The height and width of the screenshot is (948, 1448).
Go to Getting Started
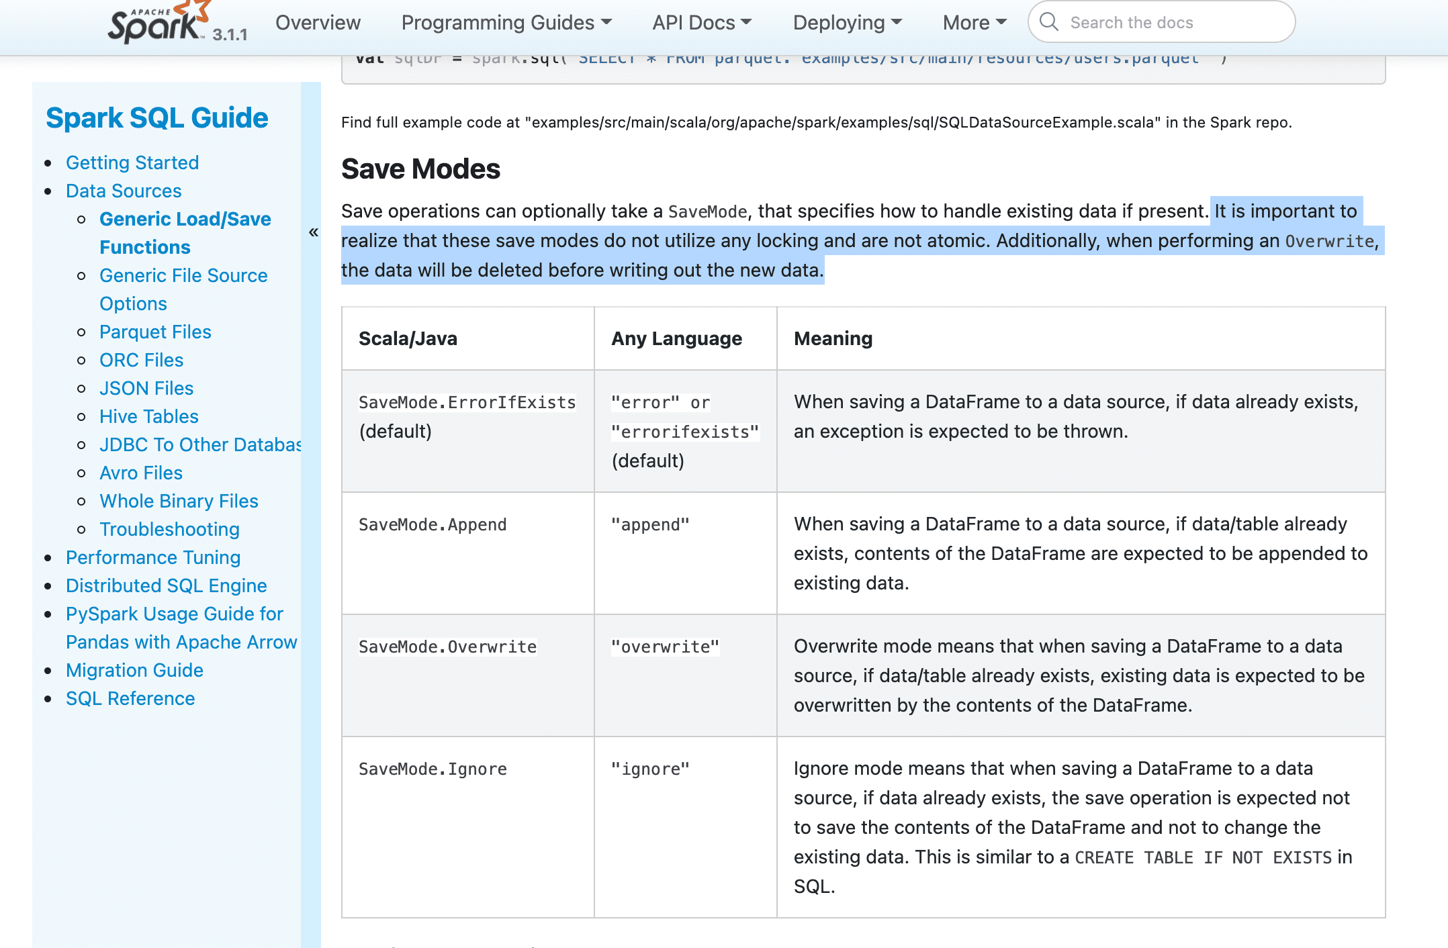pyautogui.click(x=132, y=162)
